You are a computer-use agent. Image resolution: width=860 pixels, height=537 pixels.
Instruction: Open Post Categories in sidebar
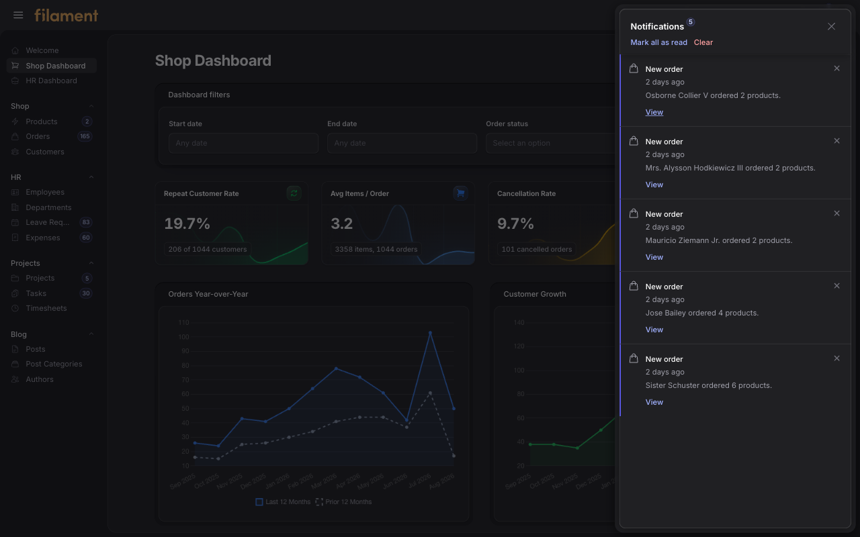pos(52,364)
